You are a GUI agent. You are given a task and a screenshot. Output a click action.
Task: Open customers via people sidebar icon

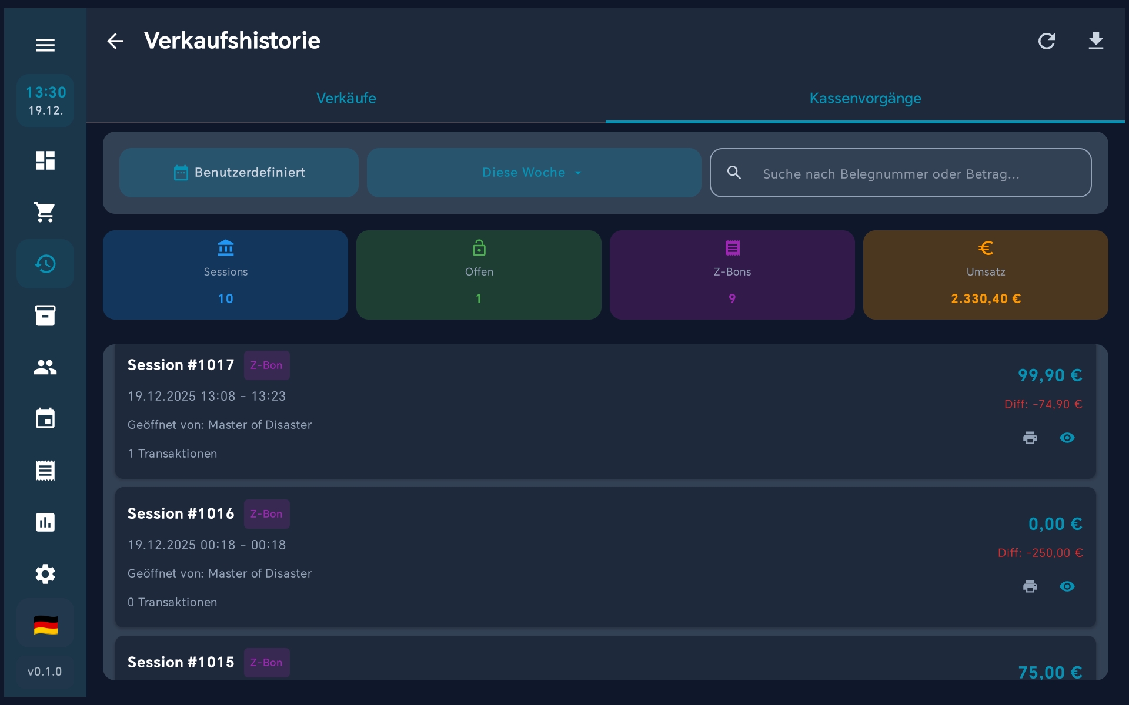coord(45,367)
